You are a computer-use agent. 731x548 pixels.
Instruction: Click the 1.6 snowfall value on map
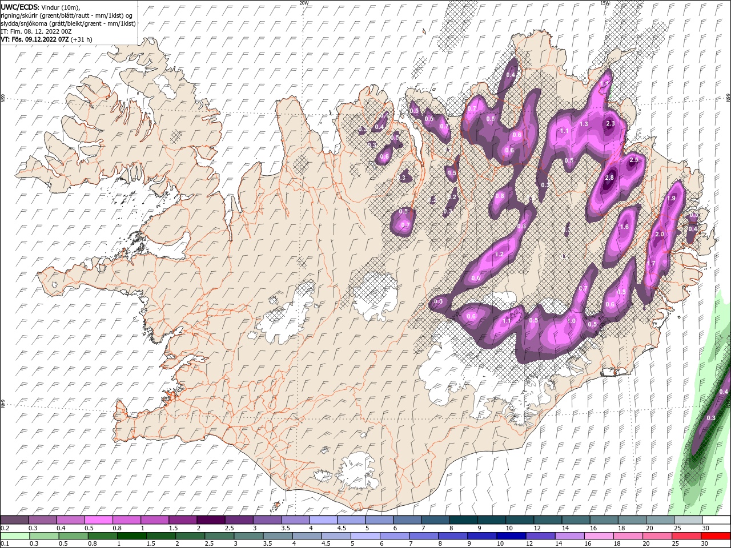pos(624,227)
